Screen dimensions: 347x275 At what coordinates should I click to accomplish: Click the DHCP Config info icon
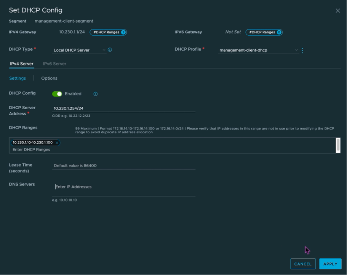coord(95,94)
